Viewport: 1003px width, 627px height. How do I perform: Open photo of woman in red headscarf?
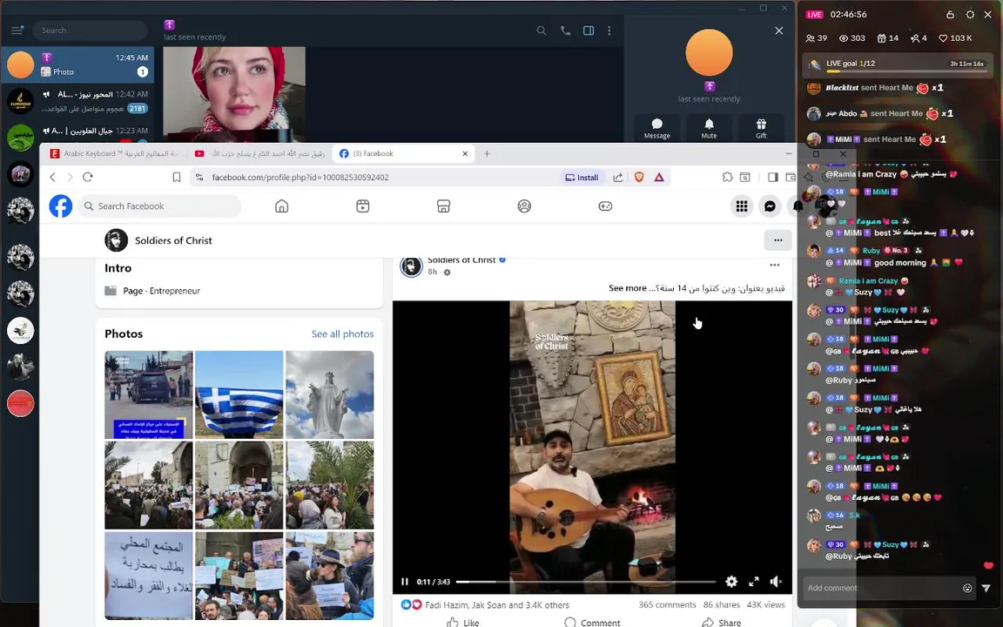point(234,94)
